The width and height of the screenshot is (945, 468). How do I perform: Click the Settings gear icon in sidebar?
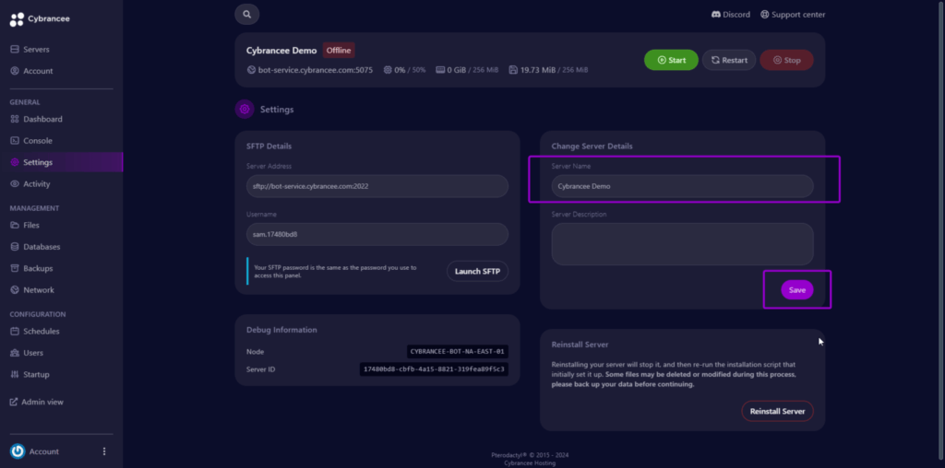[x=15, y=162]
